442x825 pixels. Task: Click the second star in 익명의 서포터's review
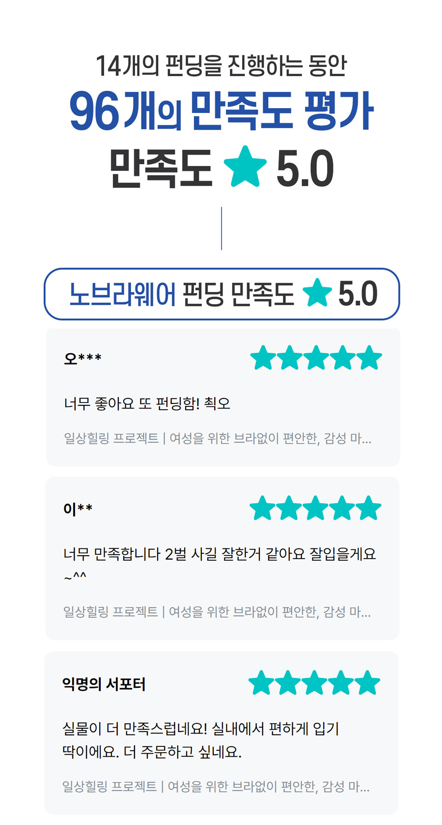[x=288, y=683]
